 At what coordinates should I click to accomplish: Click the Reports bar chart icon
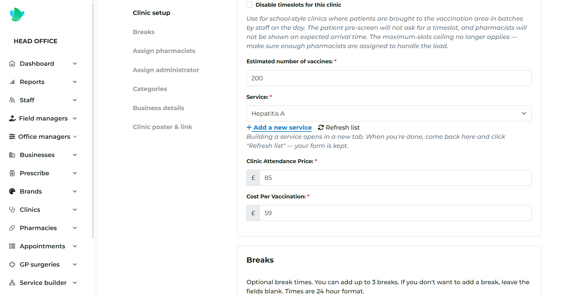[12, 82]
